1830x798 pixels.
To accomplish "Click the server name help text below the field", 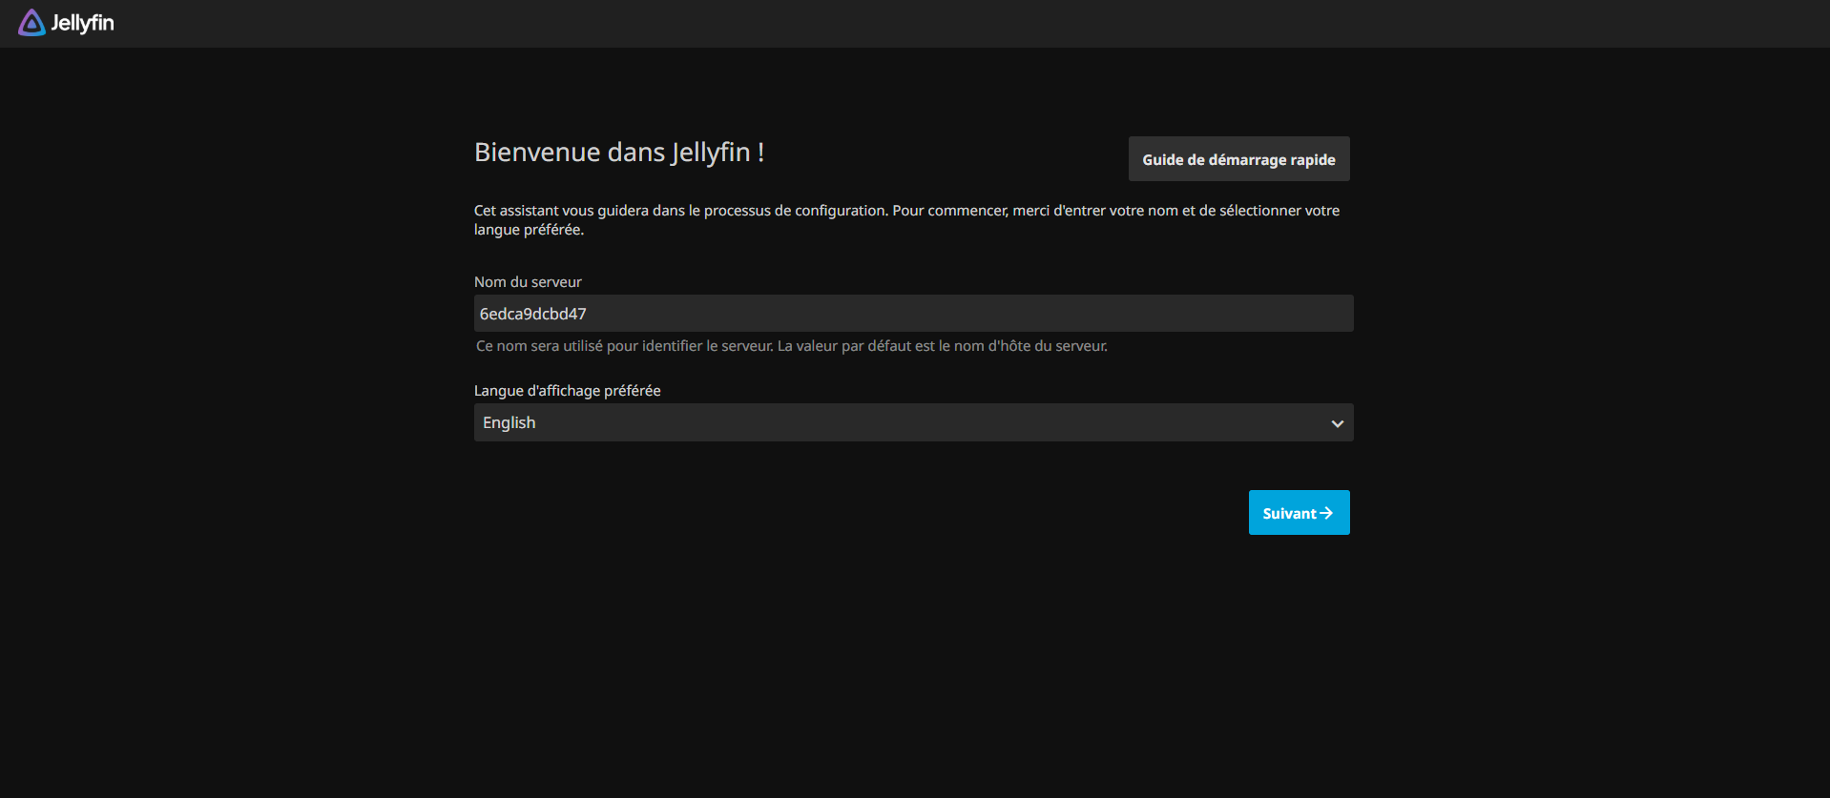I will coord(792,346).
